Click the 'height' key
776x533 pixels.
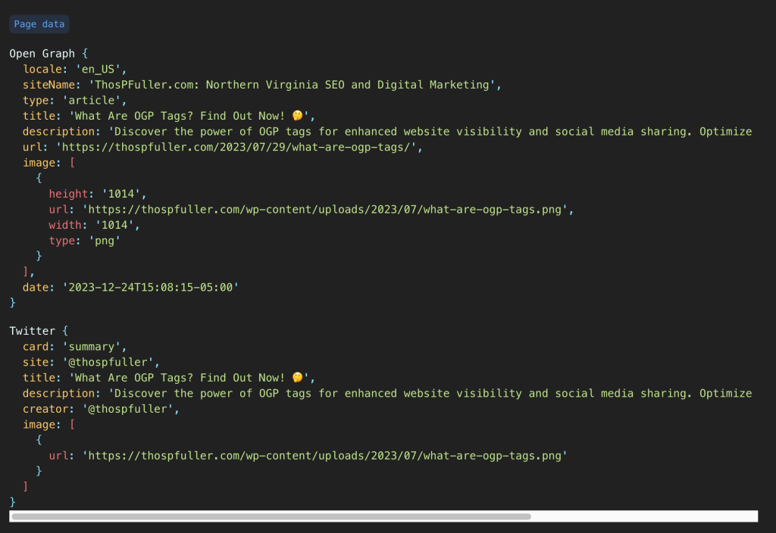tap(68, 194)
